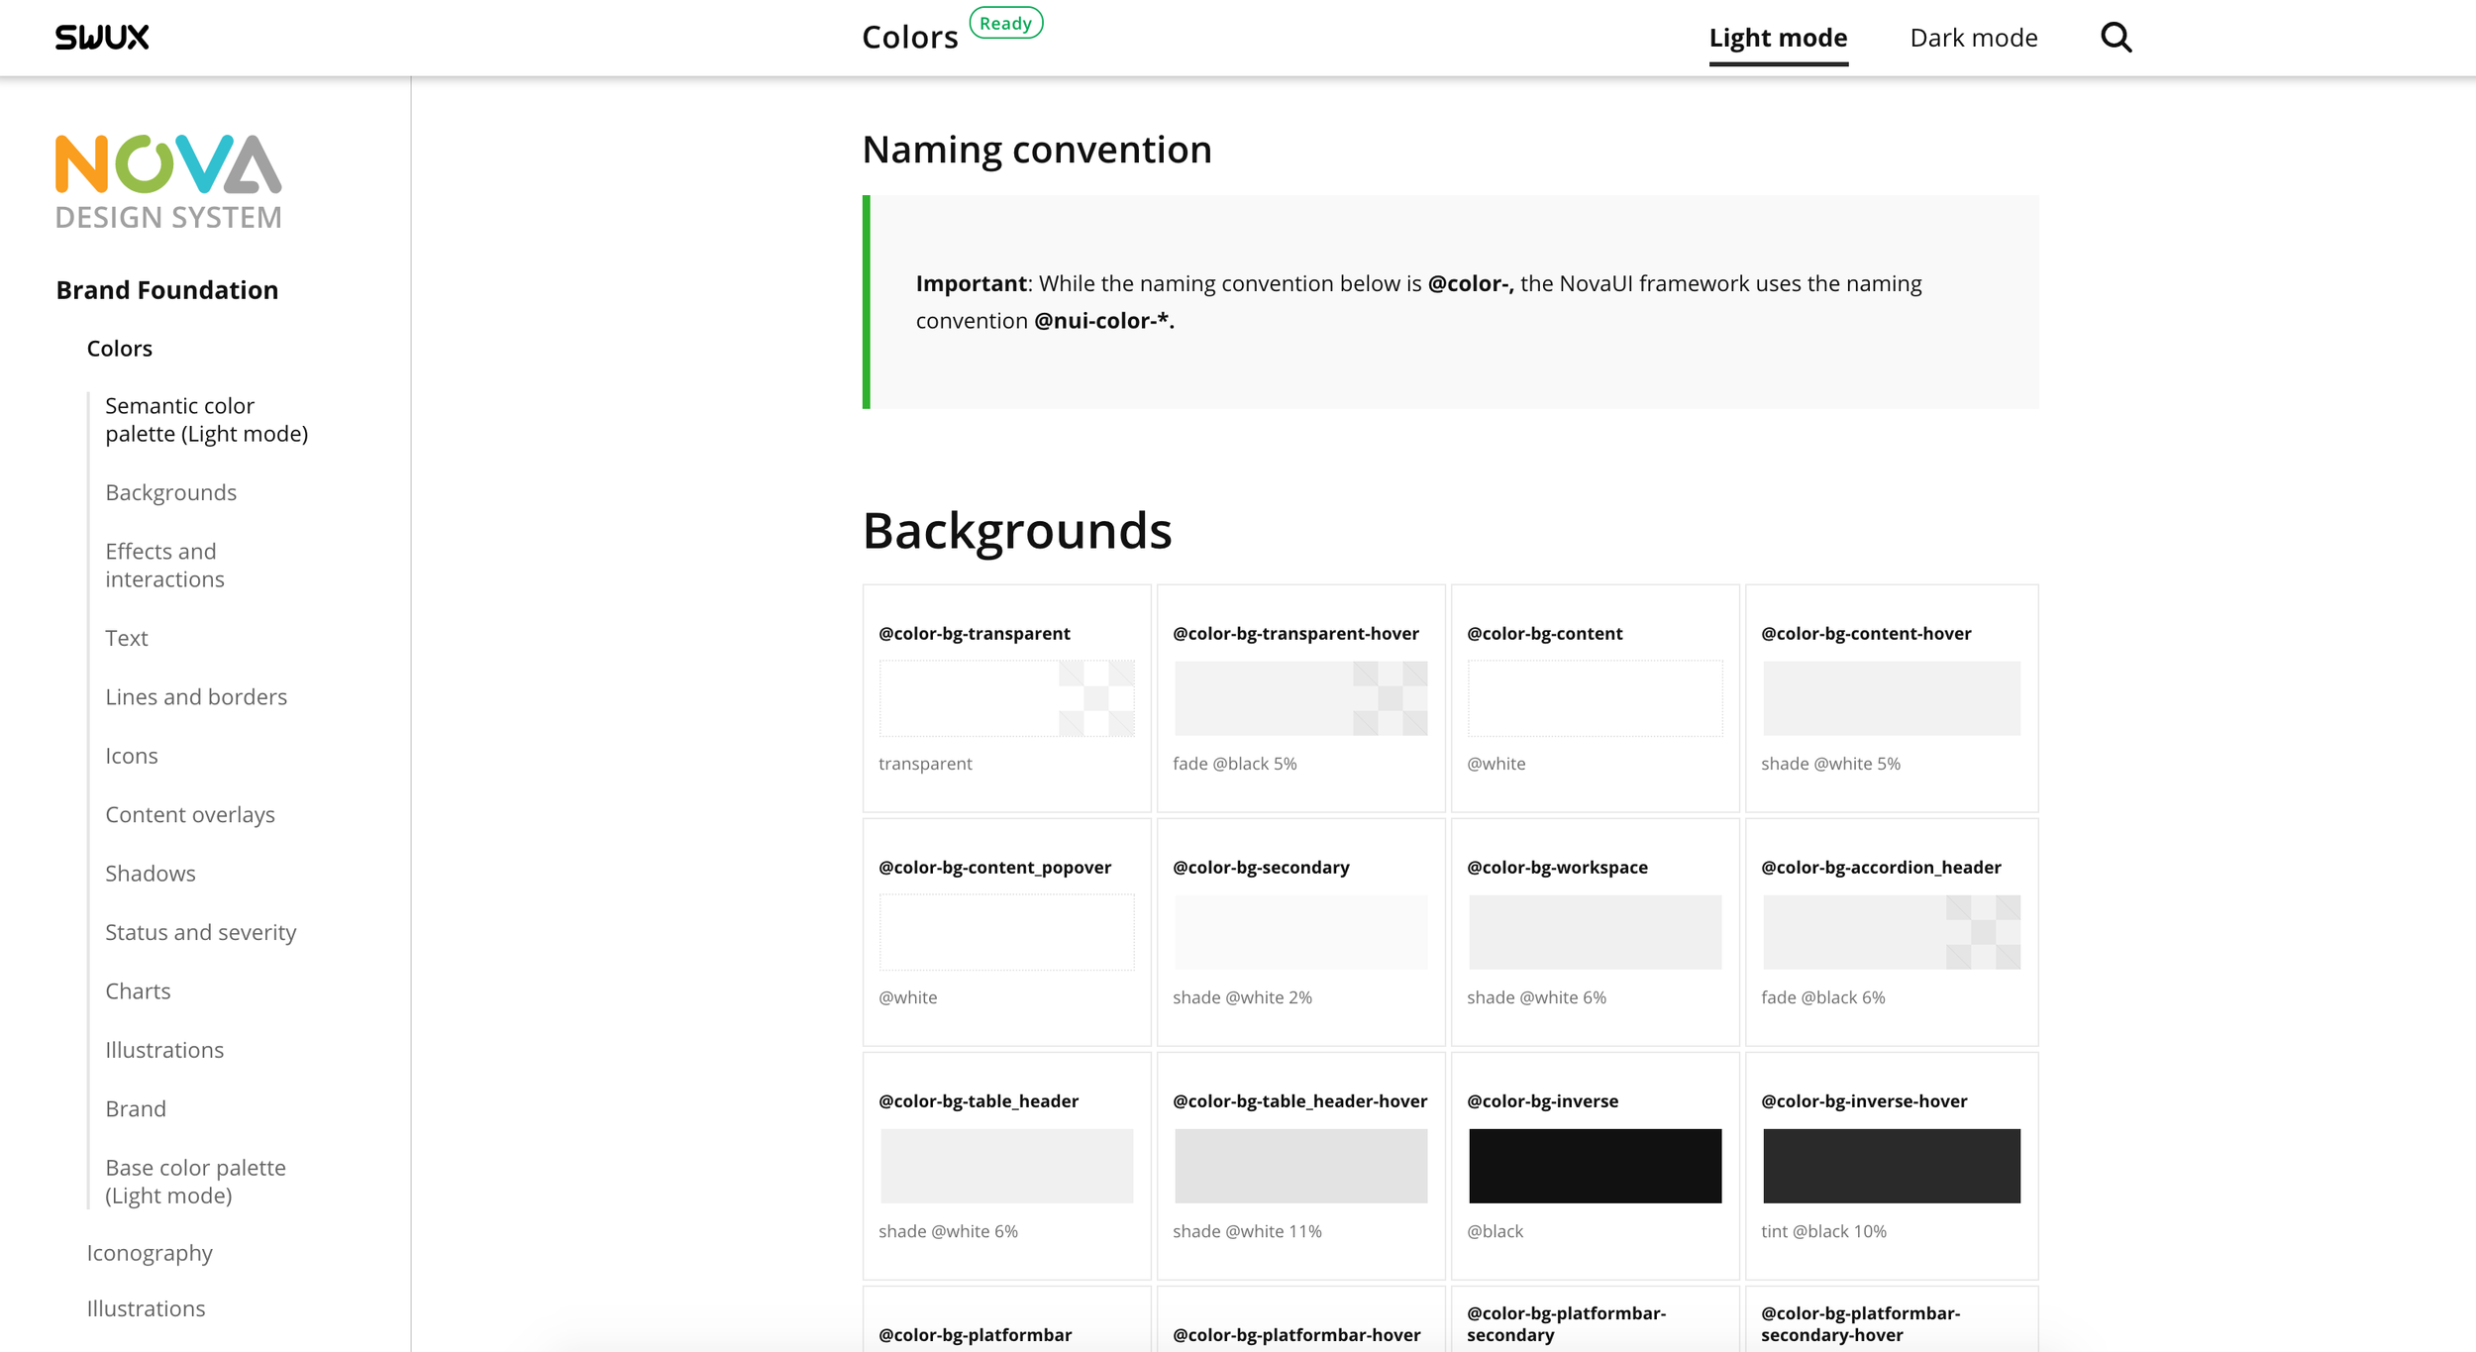Click the @color-bg-inverse black swatch

pos(1595,1166)
